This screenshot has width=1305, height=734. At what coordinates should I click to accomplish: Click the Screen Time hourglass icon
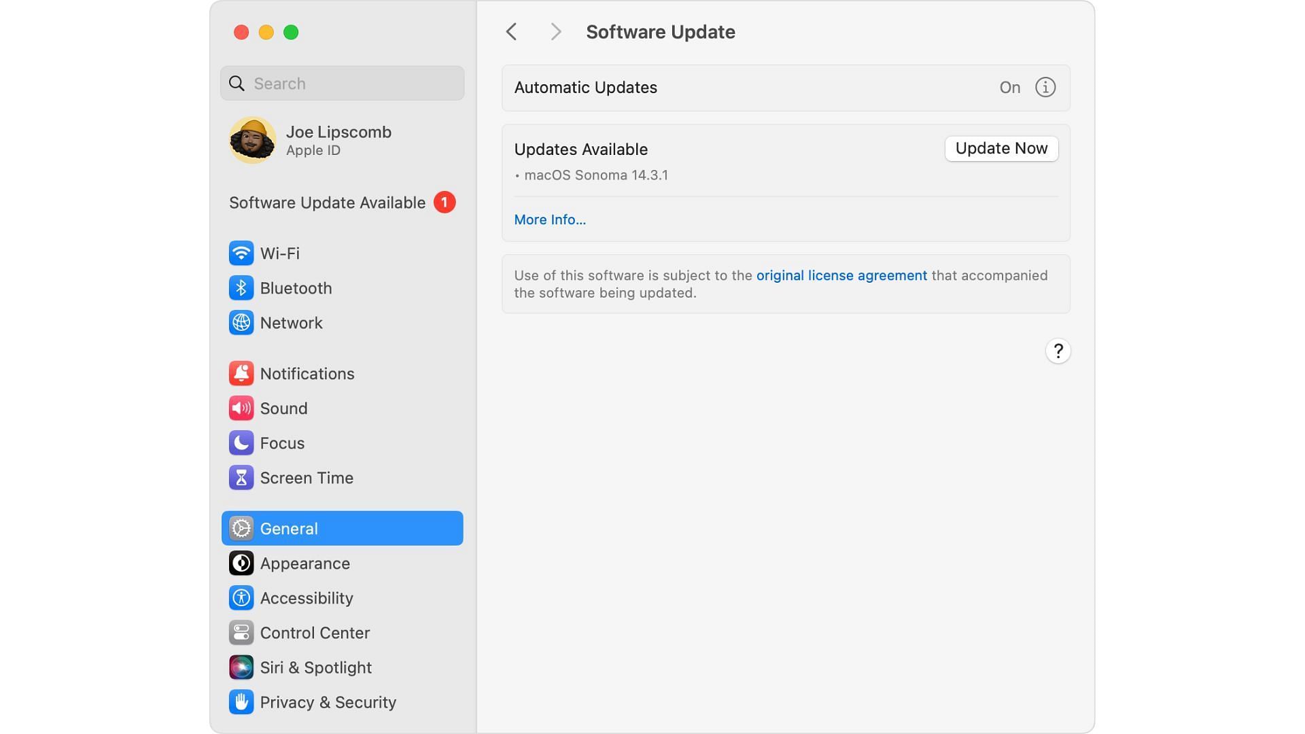[x=241, y=478]
